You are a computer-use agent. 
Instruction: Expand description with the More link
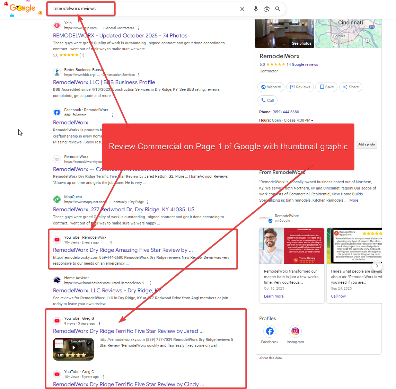coord(354,201)
